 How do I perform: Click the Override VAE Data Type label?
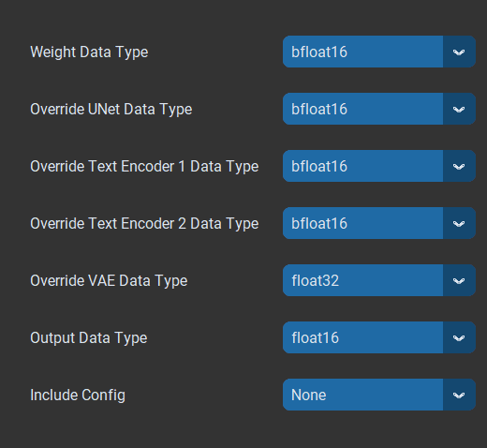(x=109, y=281)
